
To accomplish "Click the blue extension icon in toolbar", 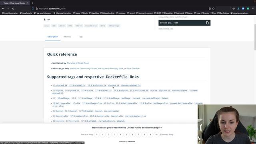I will pyautogui.click(x=243, y=8).
